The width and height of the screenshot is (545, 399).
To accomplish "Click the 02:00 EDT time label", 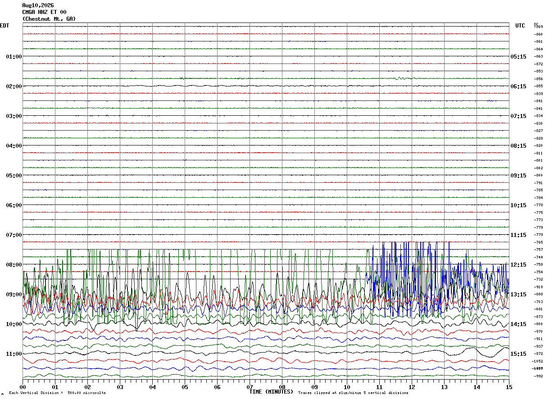I will coord(14,86).
